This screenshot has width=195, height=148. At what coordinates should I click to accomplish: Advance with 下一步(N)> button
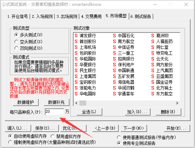134,128
